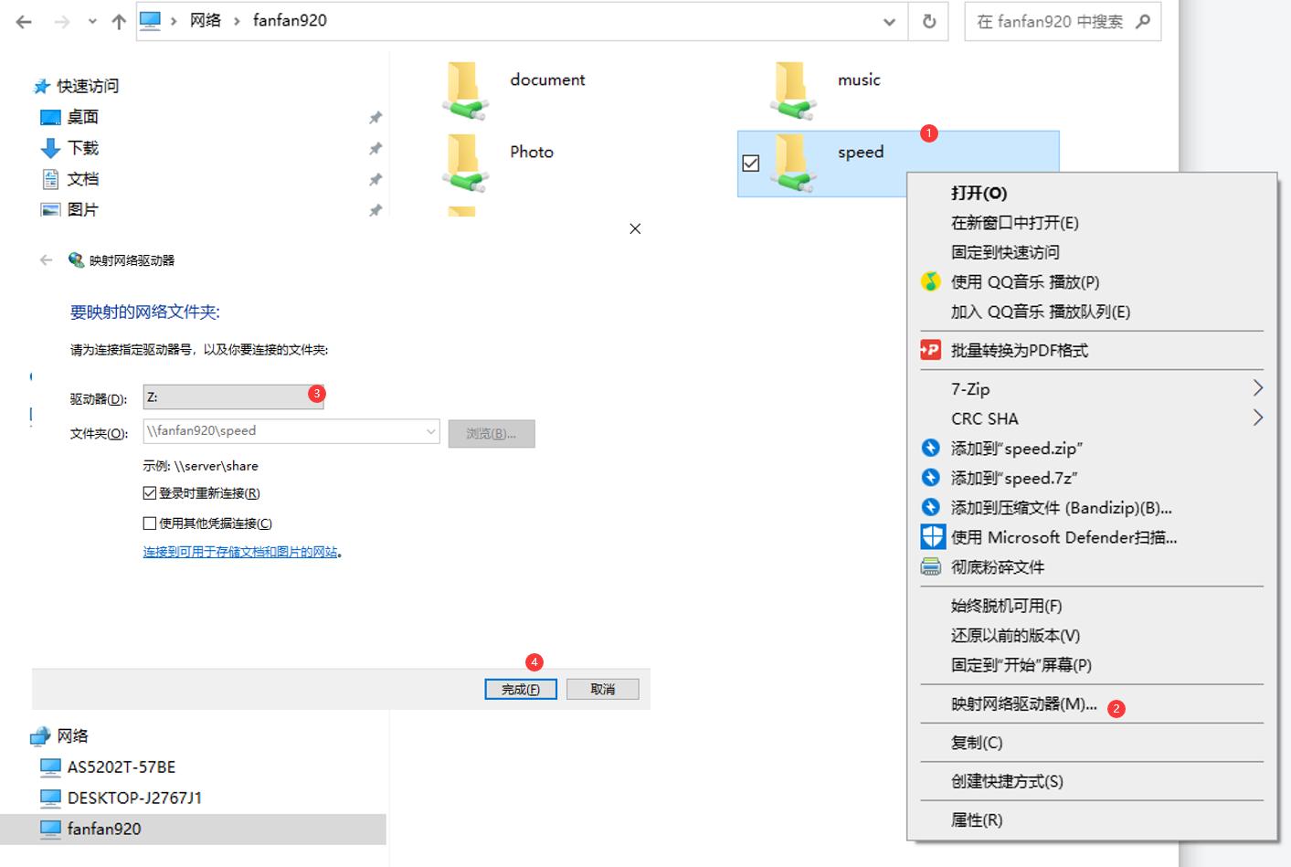Uncheck the speed folder selection checkbox
The image size is (1291, 867).
[751, 163]
